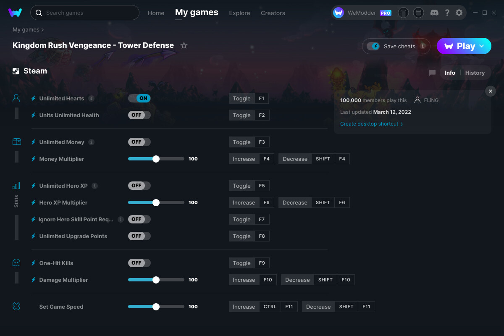Click Increase button for Set Game Speed
The height and width of the screenshot is (336, 504).
[244, 307]
